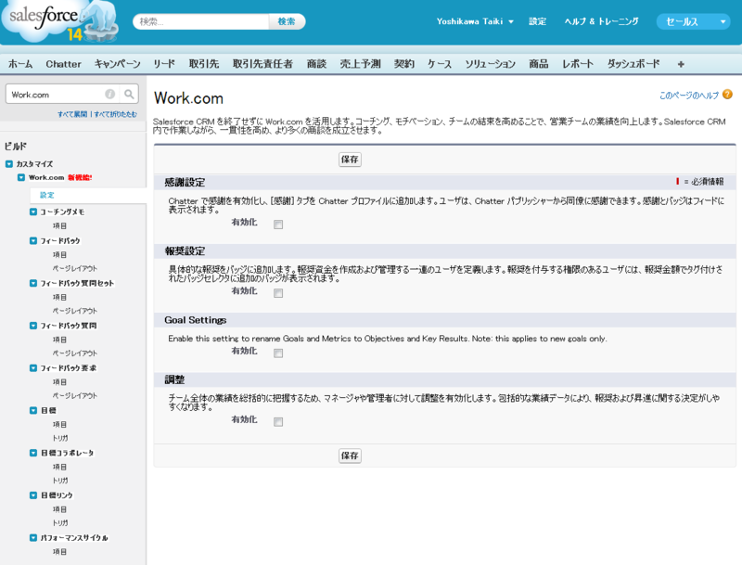Open the Chatter tab
The height and width of the screenshot is (565, 742).
click(63, 65)
